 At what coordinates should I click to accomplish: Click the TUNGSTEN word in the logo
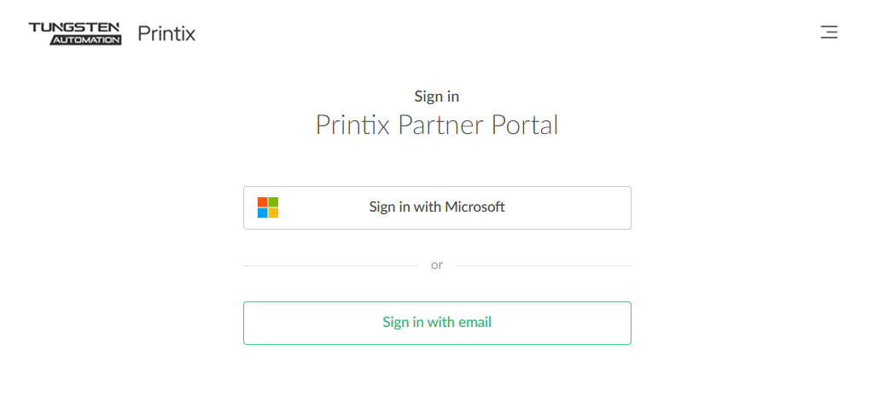(75, 27)
